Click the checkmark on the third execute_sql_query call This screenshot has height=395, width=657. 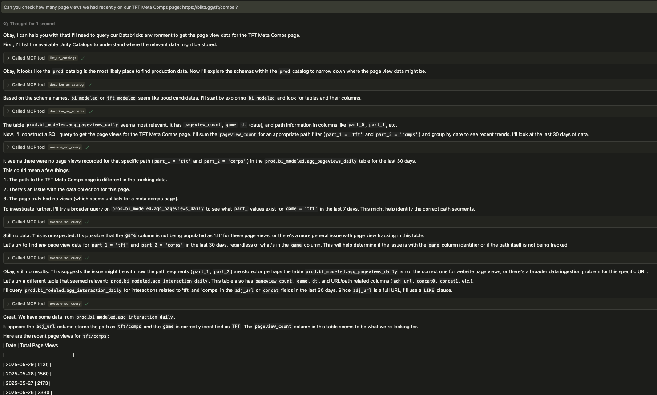[87, 258]
